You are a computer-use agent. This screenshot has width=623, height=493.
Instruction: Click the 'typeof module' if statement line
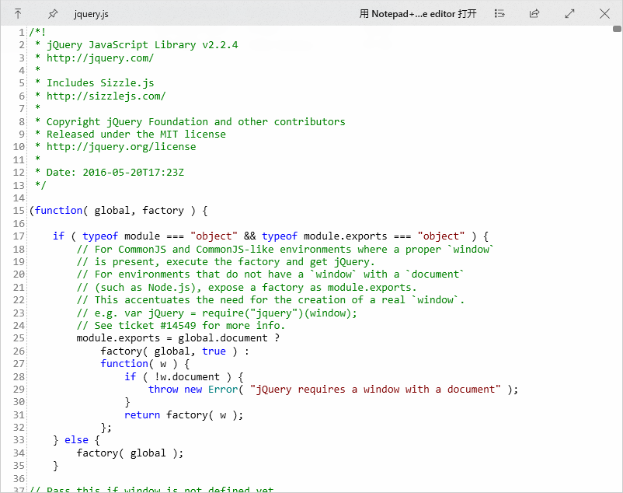(271, 236)
